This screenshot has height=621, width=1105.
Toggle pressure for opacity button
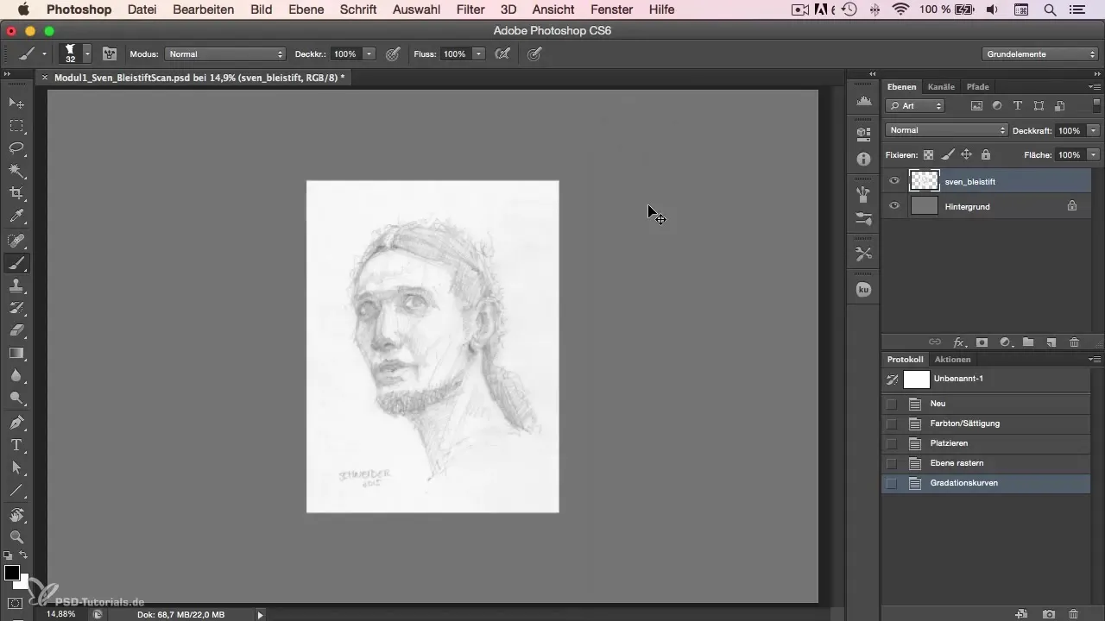click(393, 53)
